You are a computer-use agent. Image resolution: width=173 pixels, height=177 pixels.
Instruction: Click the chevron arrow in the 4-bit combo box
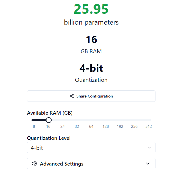tap(149, 148)
